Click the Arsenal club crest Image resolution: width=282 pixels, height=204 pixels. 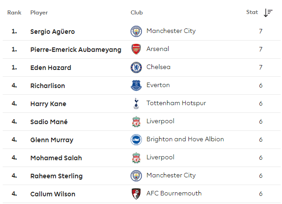click(x=136, y=49)
